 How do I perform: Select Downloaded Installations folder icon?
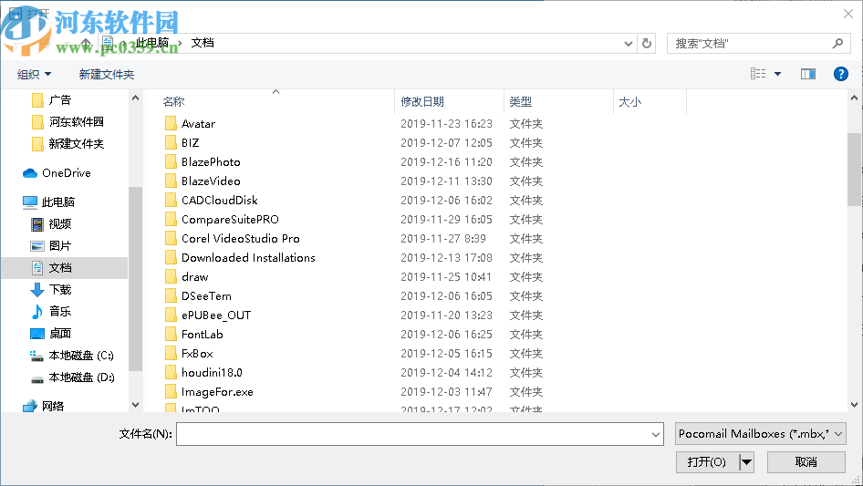(x=172, y=257)
